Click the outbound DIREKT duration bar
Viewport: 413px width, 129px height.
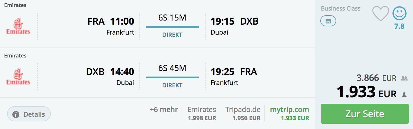pos(172,27)
